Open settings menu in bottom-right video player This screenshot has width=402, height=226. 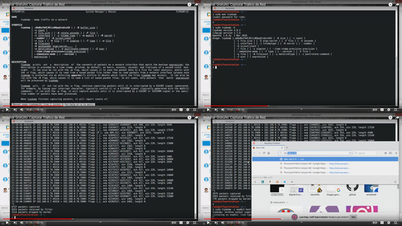(x=389, y=223)
